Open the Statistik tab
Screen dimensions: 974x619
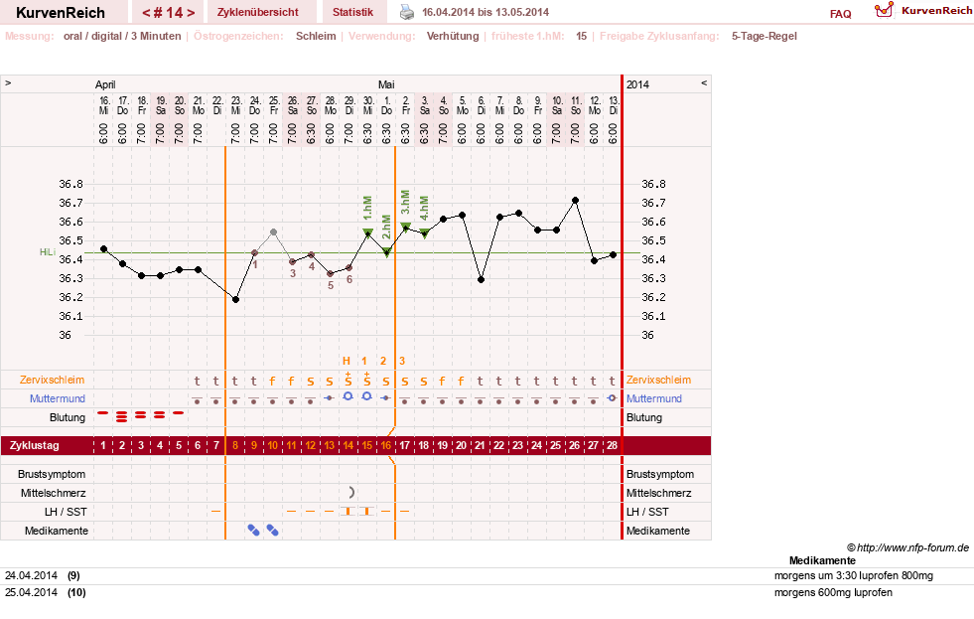(x=352, y=12)
